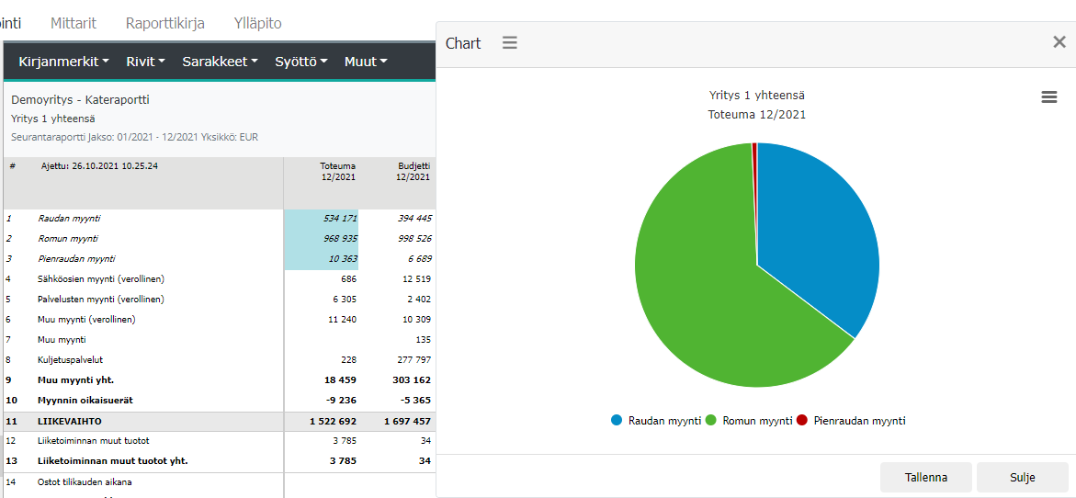Expand the Rivit dropdown menu
The image size is (1076, 498).
click(x=145, y=62)
